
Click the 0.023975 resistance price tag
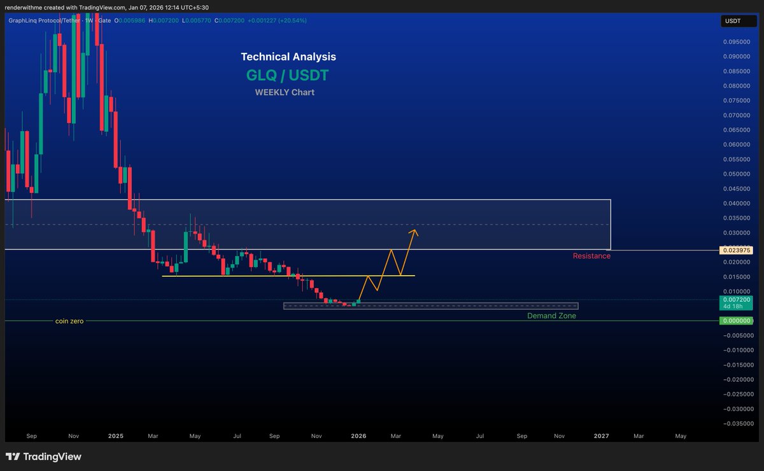(x=736, y=250)
